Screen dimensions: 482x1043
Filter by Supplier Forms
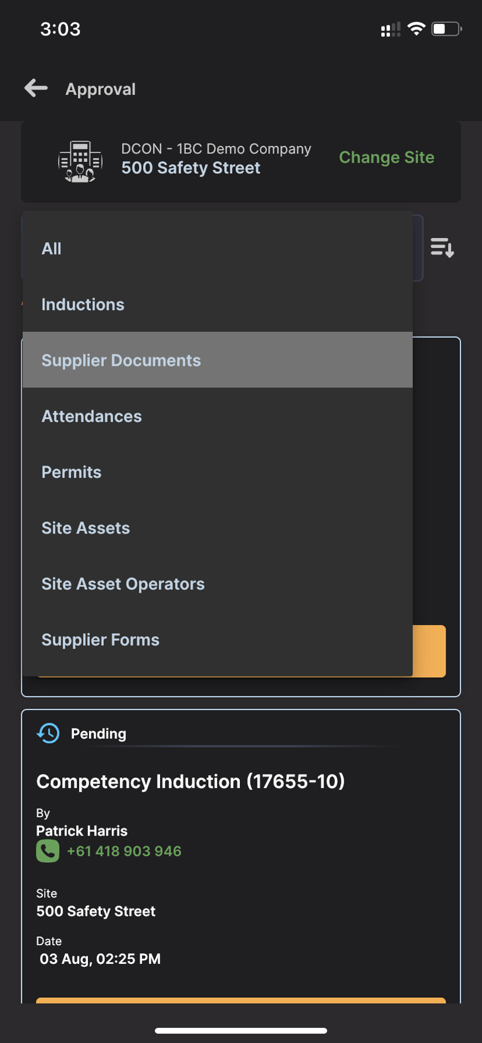click(x=100, y=640)
